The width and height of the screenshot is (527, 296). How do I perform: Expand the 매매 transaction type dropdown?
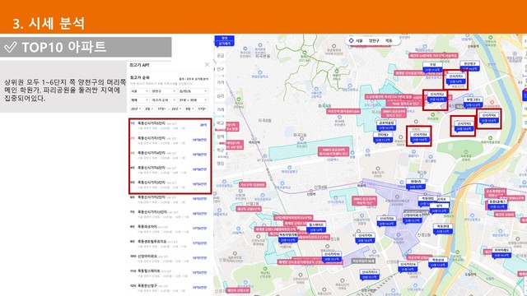tap(139, 100)
